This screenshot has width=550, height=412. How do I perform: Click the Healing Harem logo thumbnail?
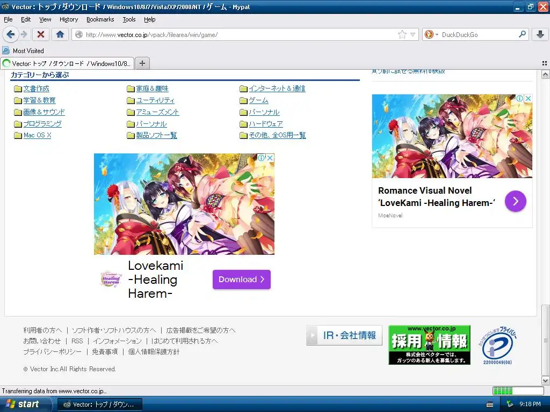click(x=111, y=279)
